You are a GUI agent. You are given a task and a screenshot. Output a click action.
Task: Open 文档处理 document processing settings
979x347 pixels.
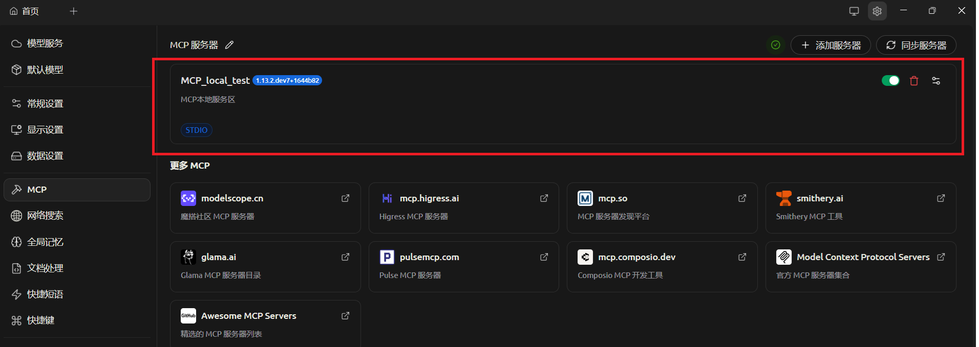tap(77, 268)
